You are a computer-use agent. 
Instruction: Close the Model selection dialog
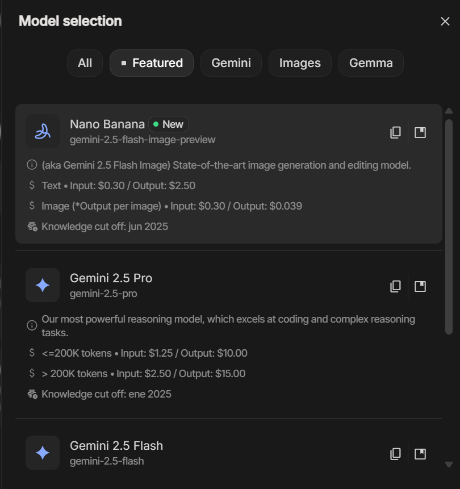[445, 21]
